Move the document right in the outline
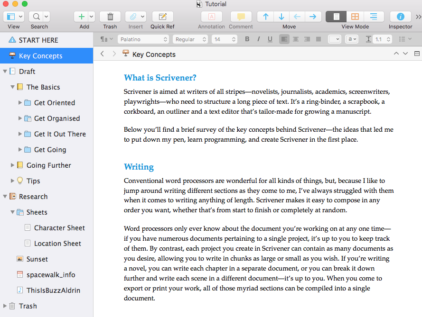 (313, 17)
